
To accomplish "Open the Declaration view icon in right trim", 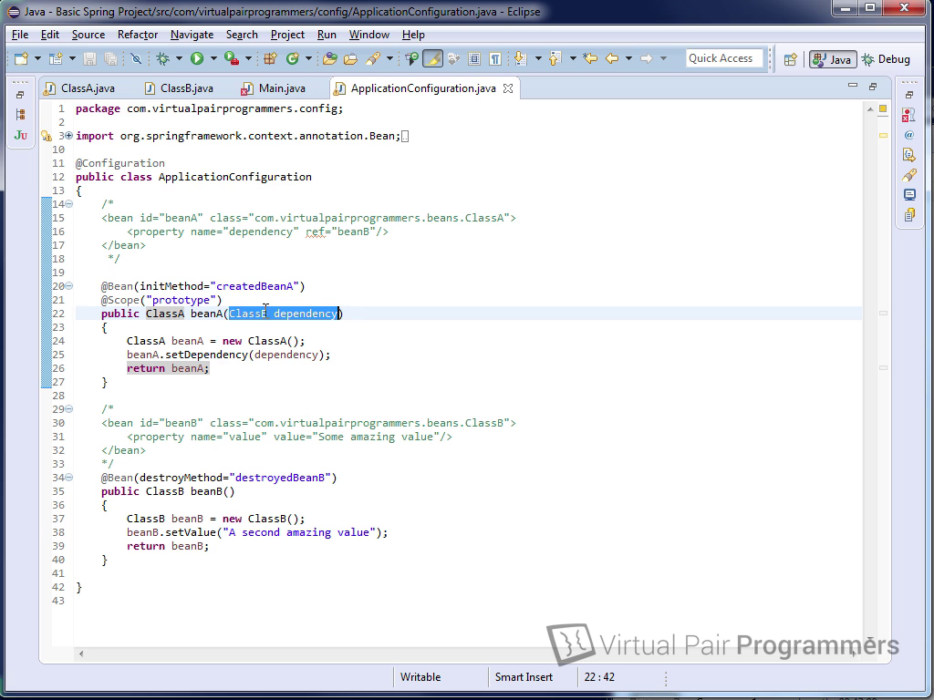I will point(909,155).
